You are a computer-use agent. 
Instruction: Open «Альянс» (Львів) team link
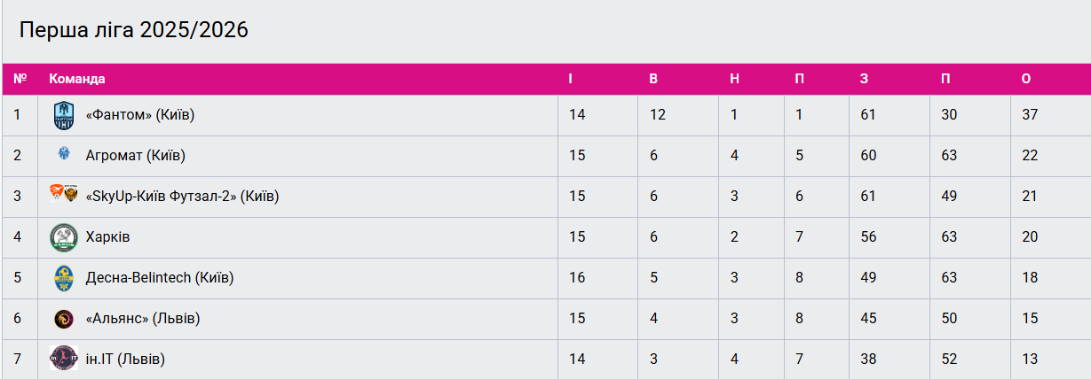(x=142, y=319)
